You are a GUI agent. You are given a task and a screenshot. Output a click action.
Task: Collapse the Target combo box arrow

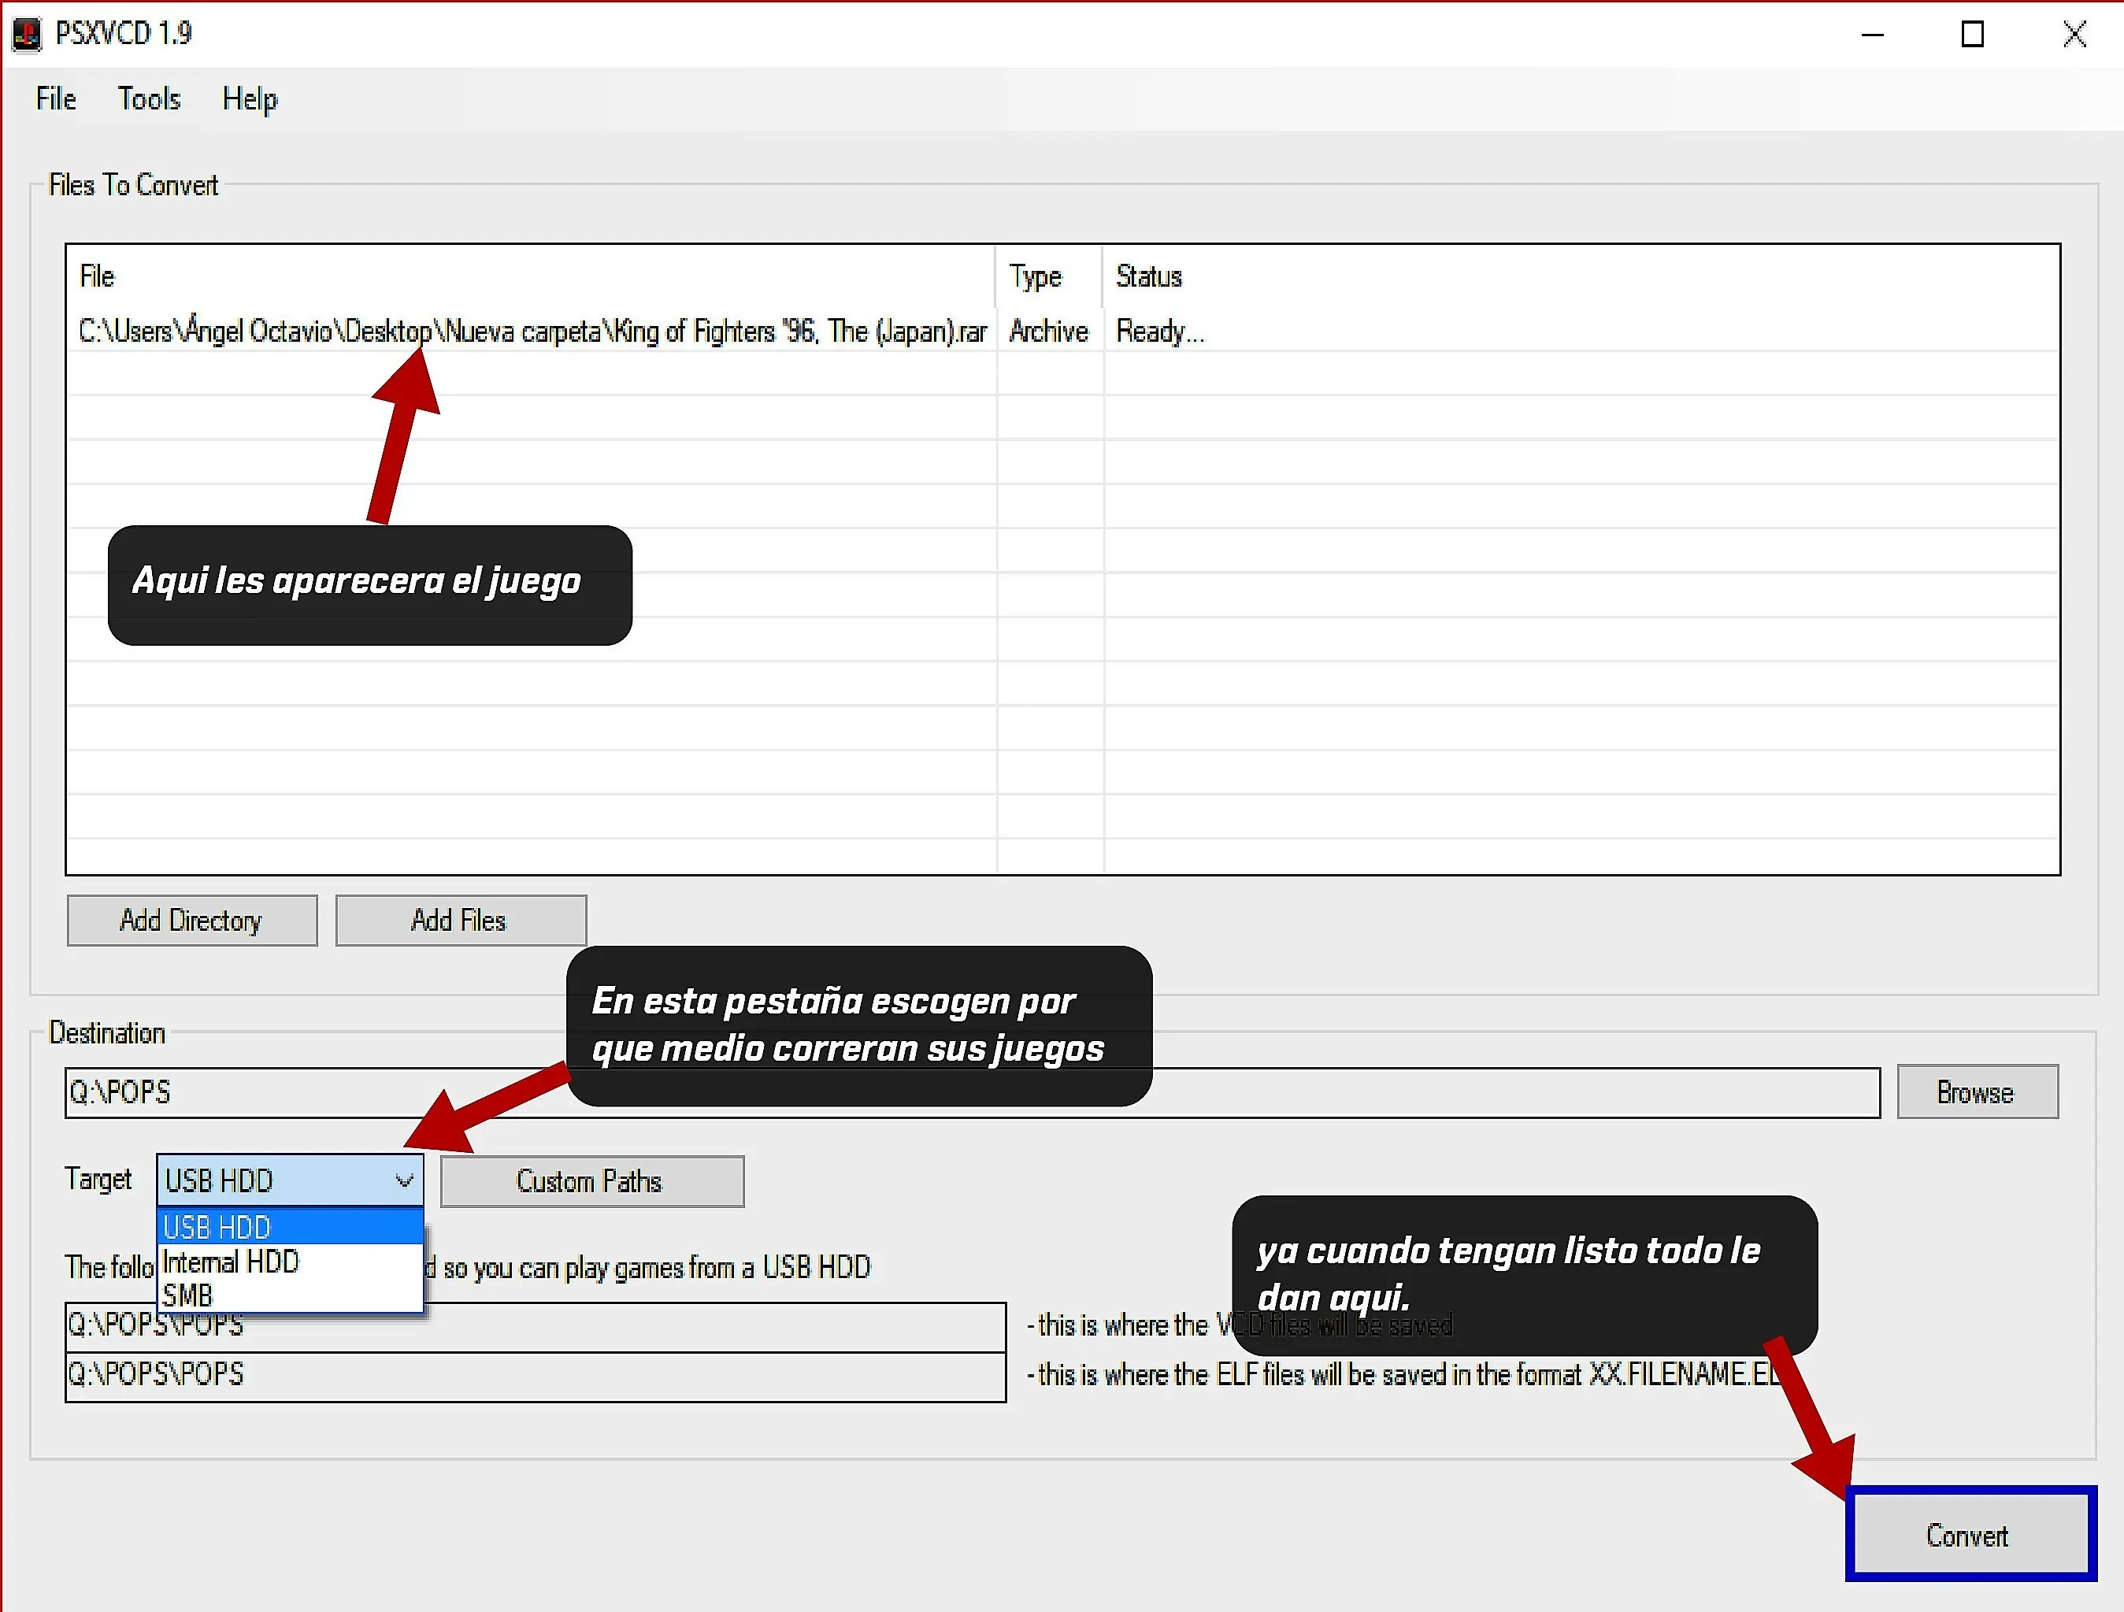coord(406,1180)
